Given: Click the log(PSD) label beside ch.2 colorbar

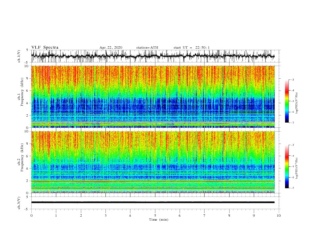Looking at the screenshot, I should point(297,168).
